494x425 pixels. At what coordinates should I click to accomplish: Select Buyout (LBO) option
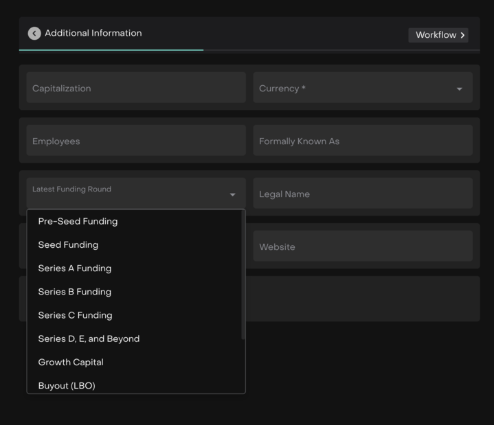tap(67, 385)
